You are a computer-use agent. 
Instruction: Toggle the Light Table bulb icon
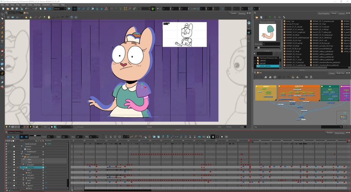click(49, 17)
